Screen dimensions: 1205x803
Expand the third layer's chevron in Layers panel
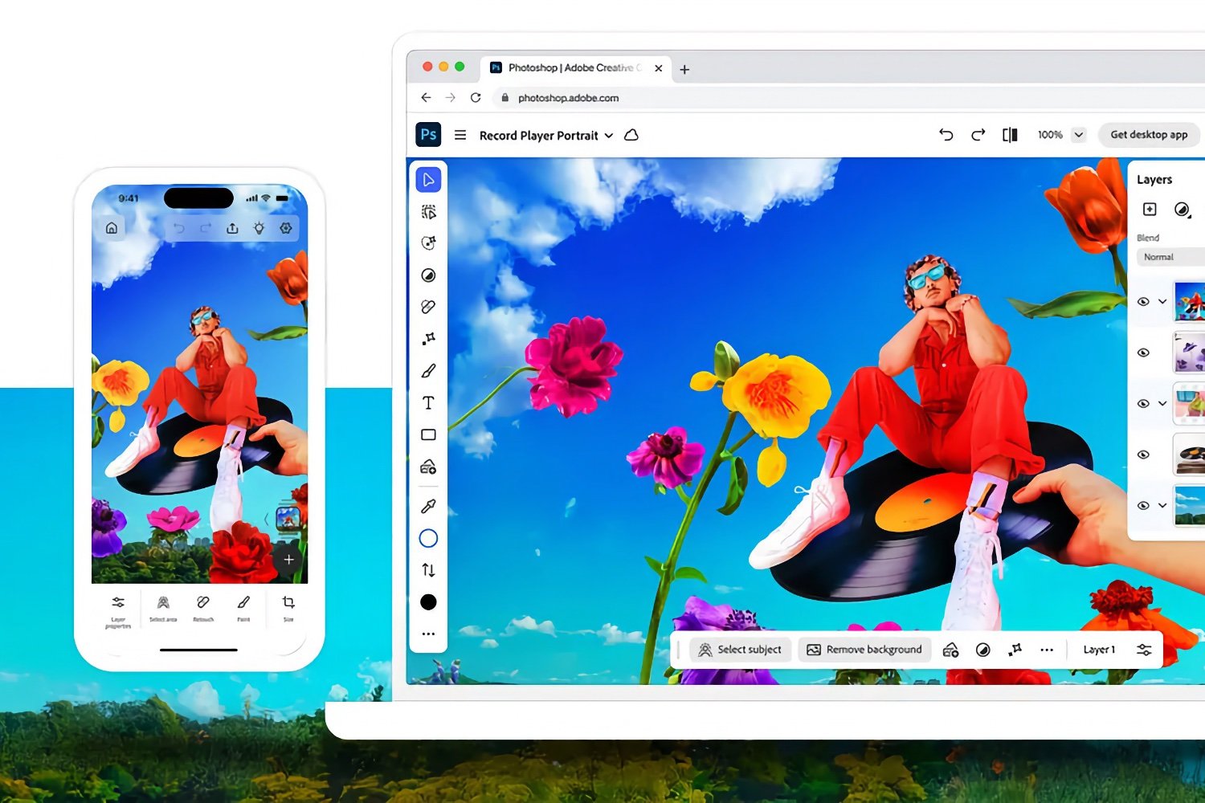coord(1162,403)
